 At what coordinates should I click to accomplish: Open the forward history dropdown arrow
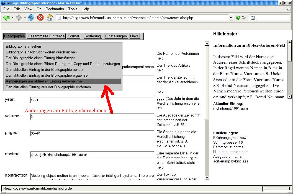[25, 18]
